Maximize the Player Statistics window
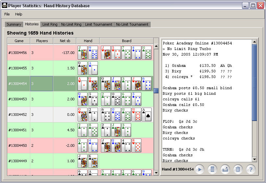The image size is (266, 183). [x=253, y=6]
